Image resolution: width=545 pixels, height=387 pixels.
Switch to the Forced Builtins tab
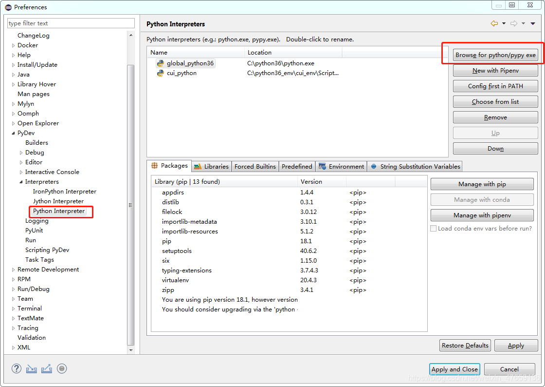point(255,166)
